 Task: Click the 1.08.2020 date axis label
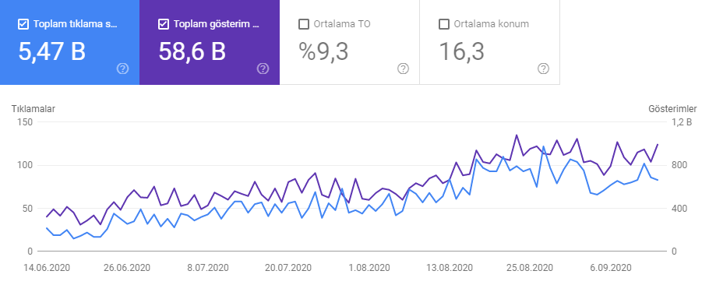371,268
